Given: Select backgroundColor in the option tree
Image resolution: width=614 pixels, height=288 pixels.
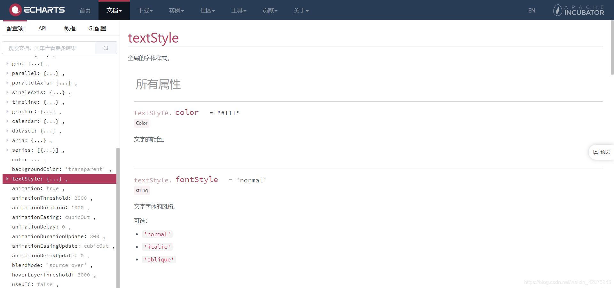Looking at the screenshot, I should (62, 169).
